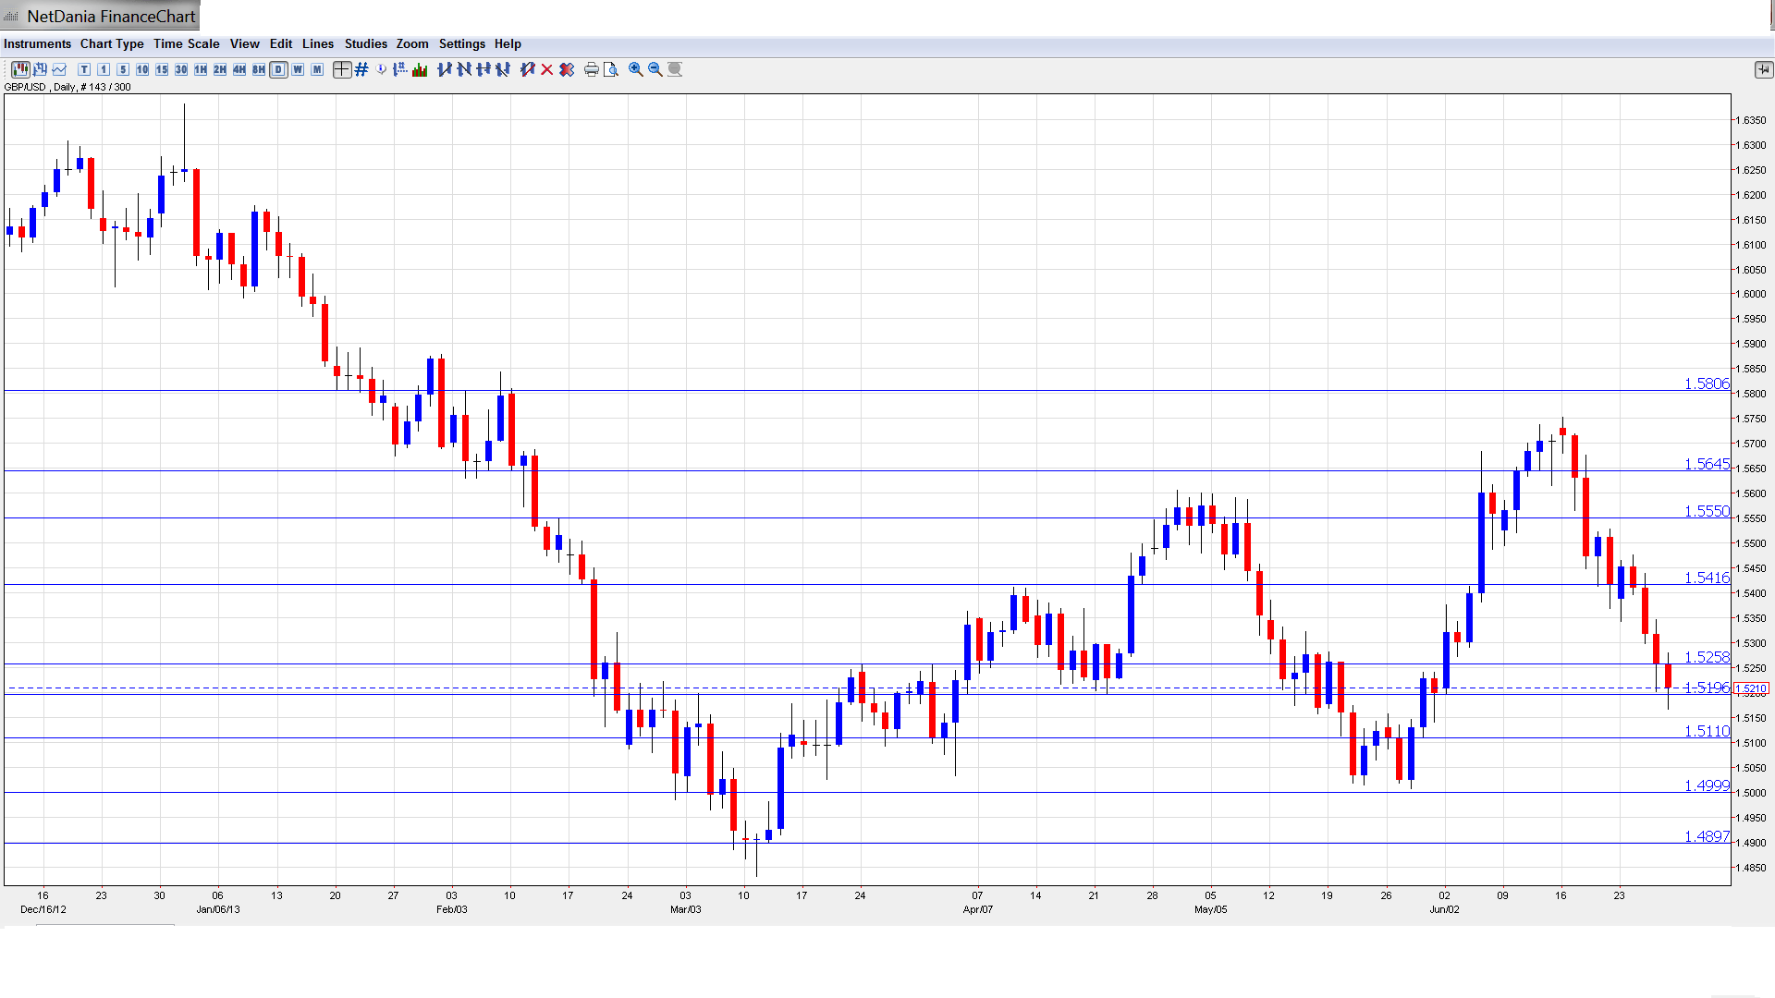This screenshot has width=1775, height=998.
Task: Open the Instruments menu
Action: tap(37, 43)
